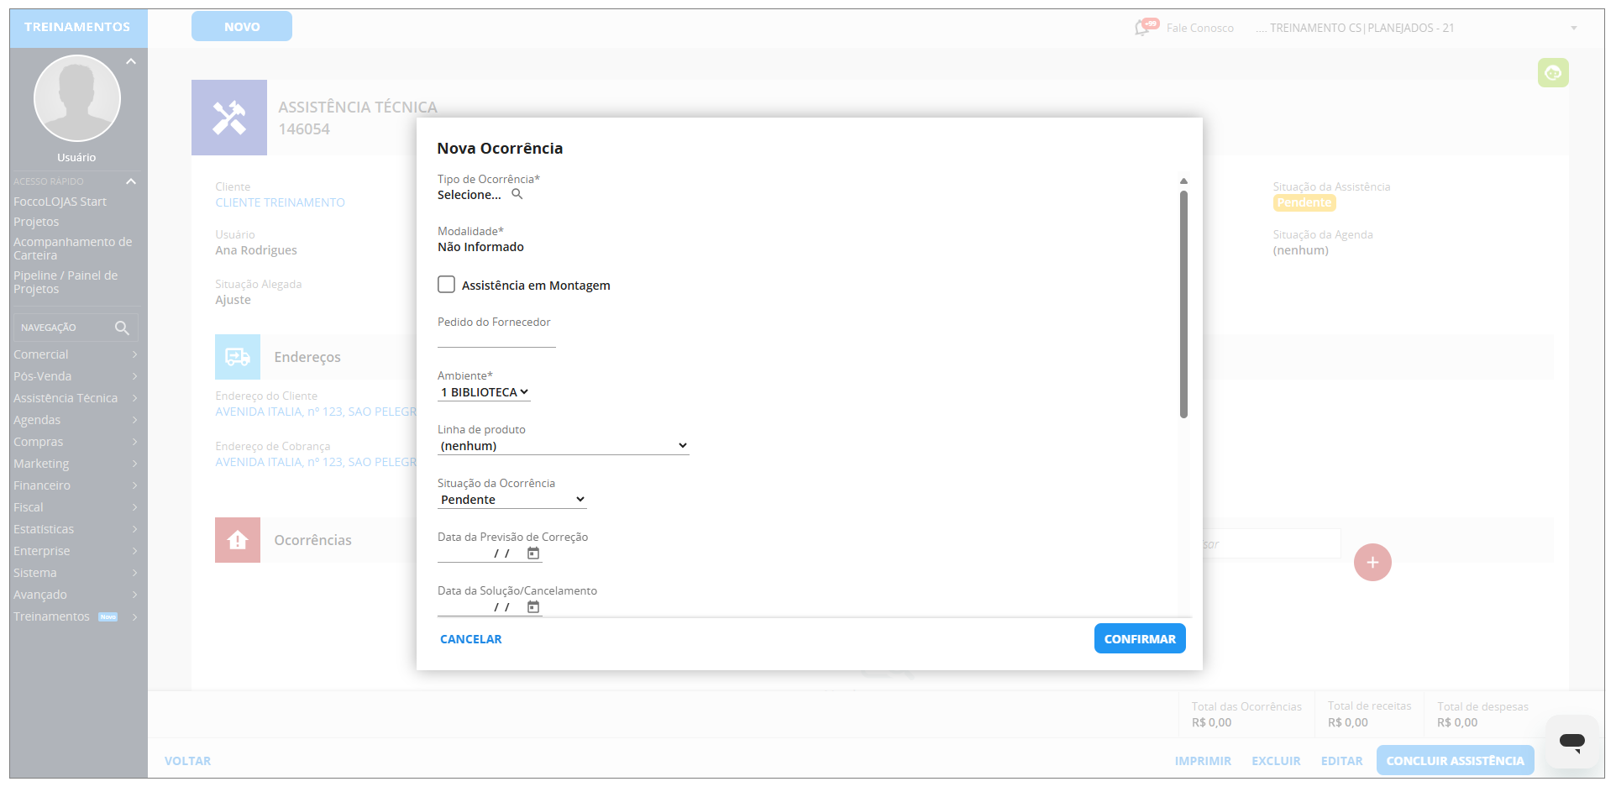Enable the Assistência em Montagem checkbox
Screen dimensions: 1616x792
(x=447, y=285)
